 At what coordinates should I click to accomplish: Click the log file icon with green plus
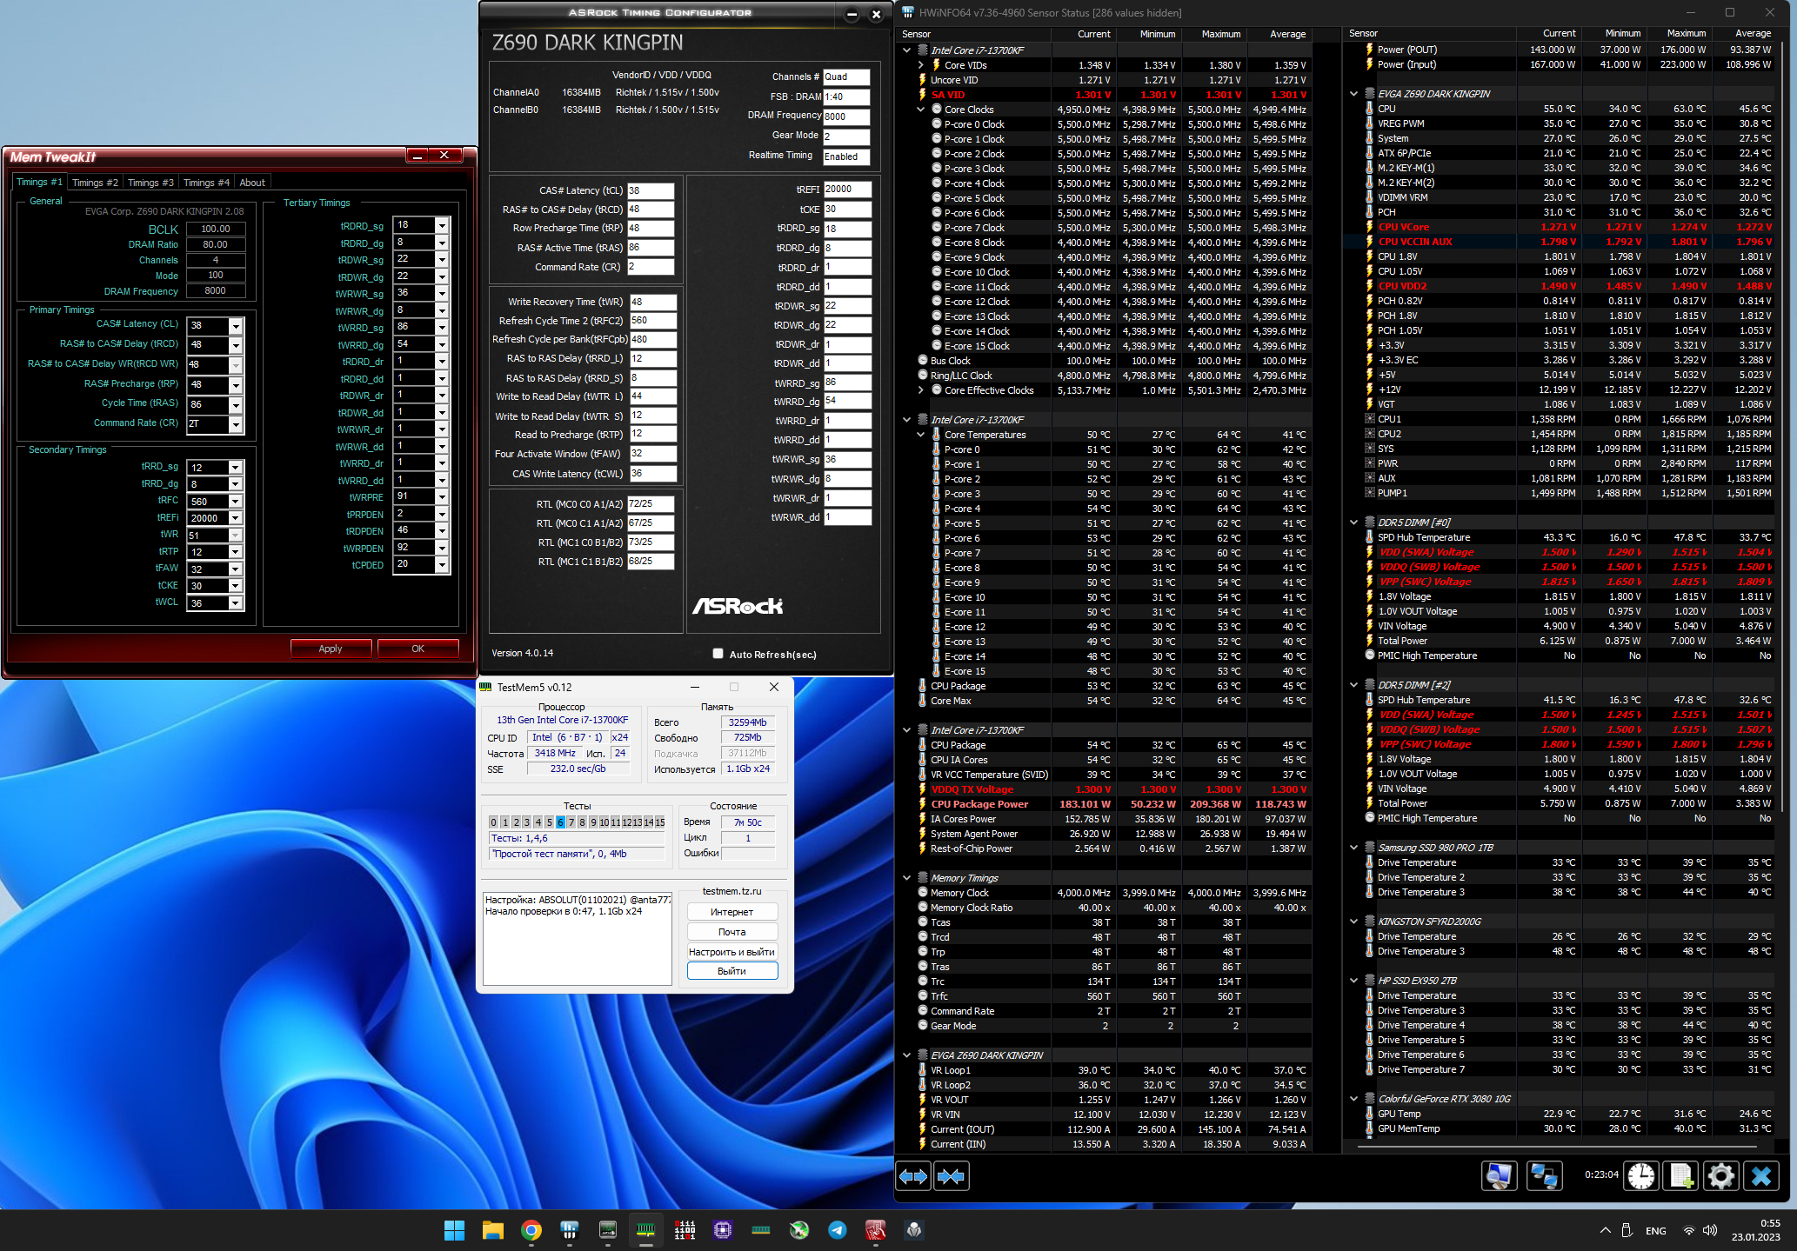point(1681,1176)
